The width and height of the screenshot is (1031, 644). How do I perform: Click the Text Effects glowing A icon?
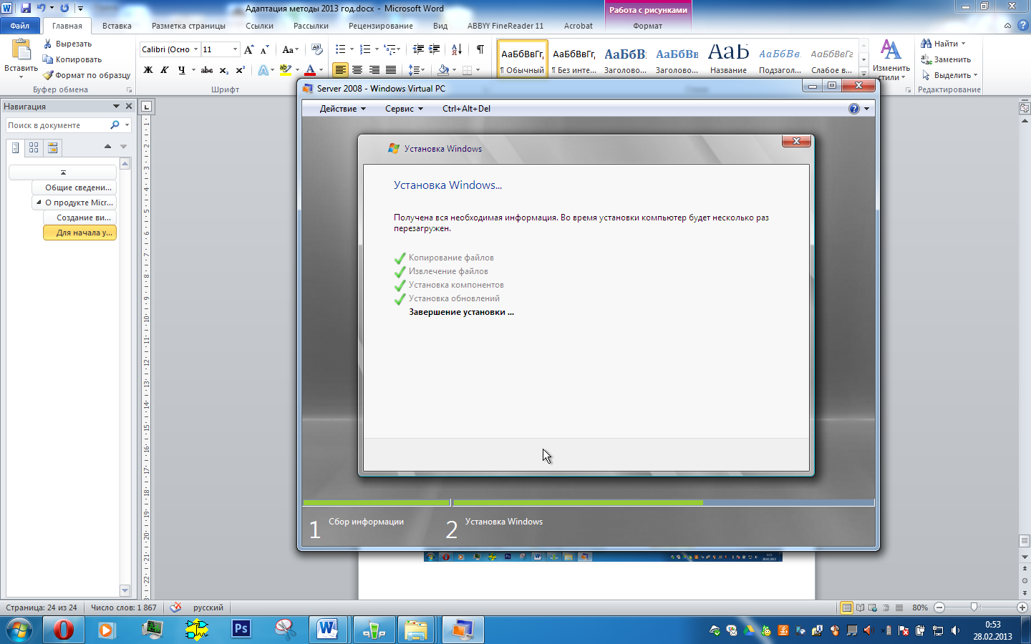(x=263, y=70)
